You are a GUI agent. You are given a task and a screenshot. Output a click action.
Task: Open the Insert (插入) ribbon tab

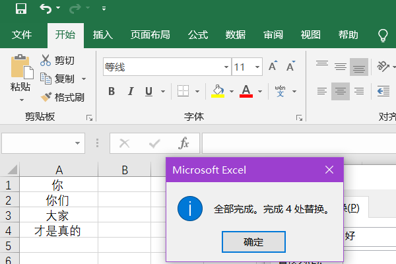point(102,35)
